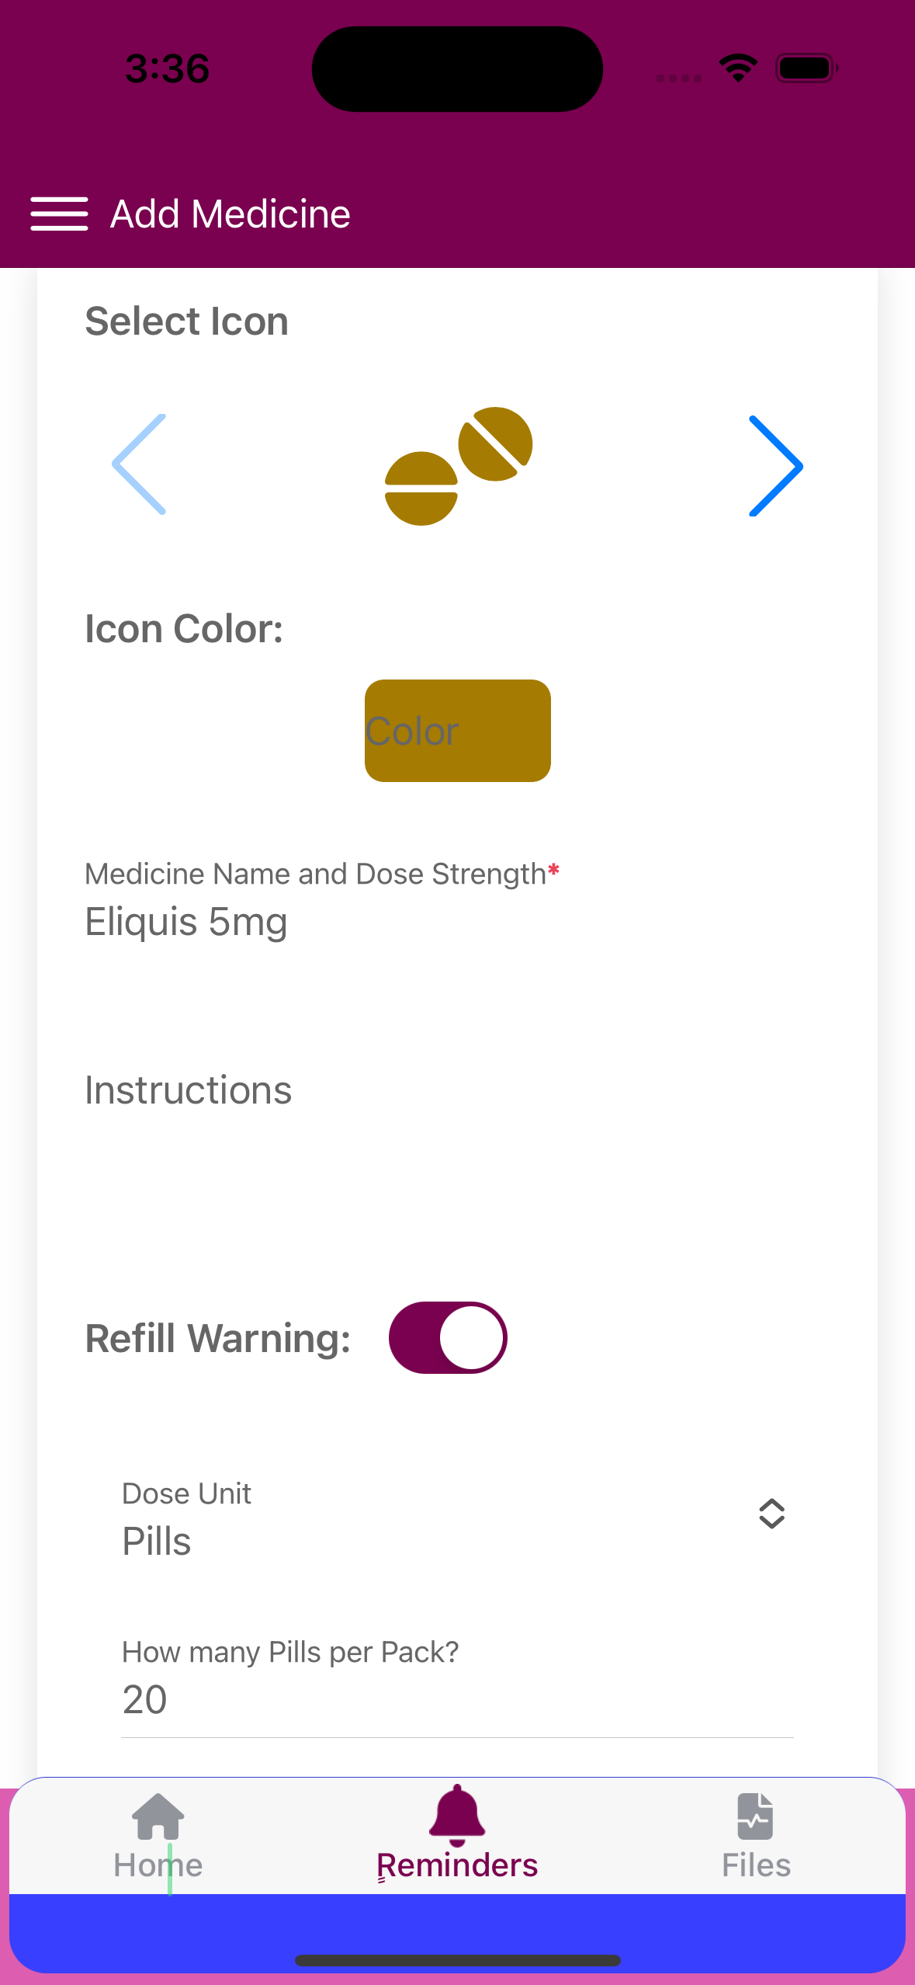Tap the Files document icon
The width and height of the screenshot is (915, 1985).
pyautogui.click(x=755, y=1816)
